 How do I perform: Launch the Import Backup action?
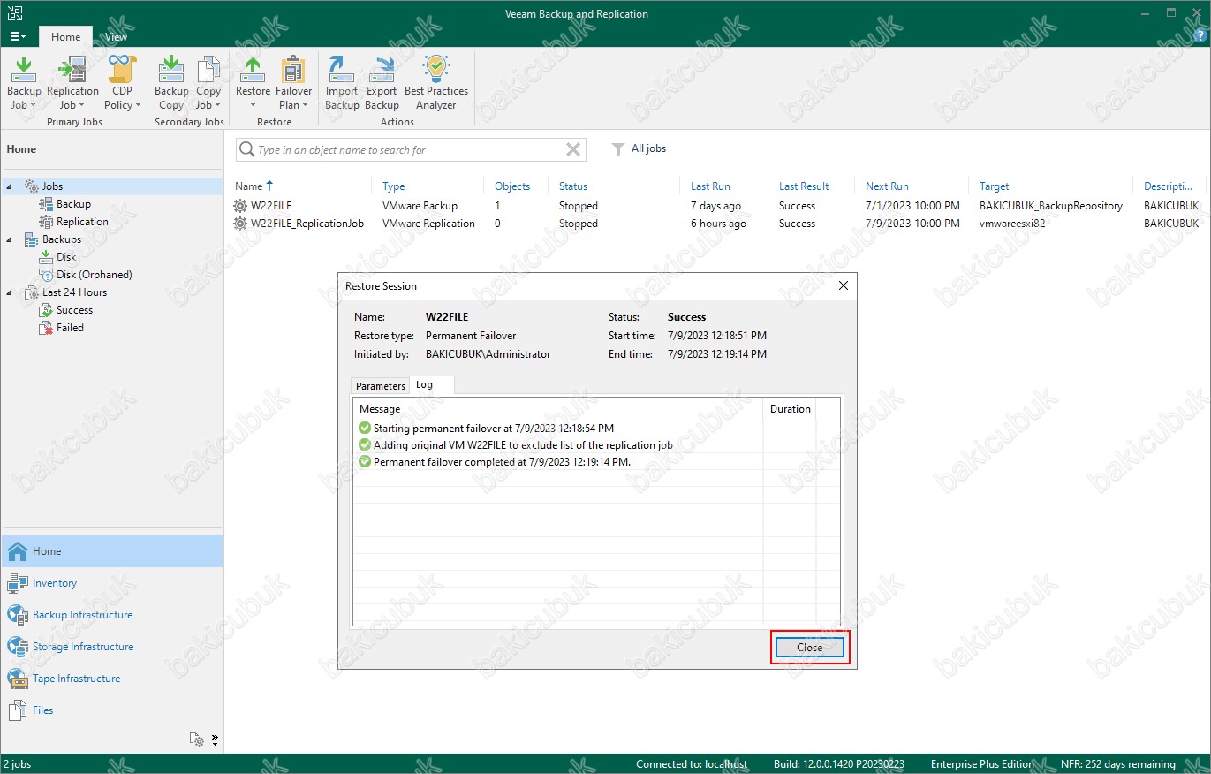(342, 83)
